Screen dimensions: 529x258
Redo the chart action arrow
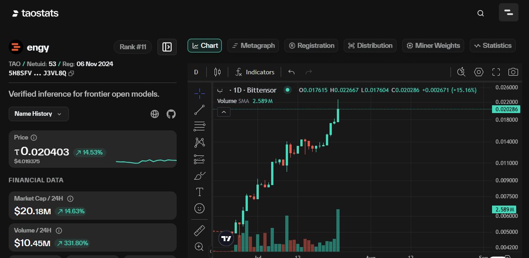tap(309, 72)
